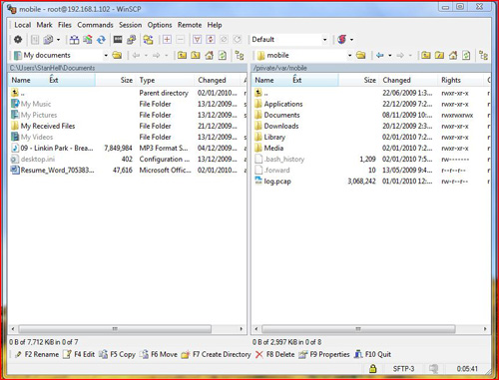This screenshot has height=380, width=499.
Task: Select the remote Applications folder
Action: click(283, 104)
